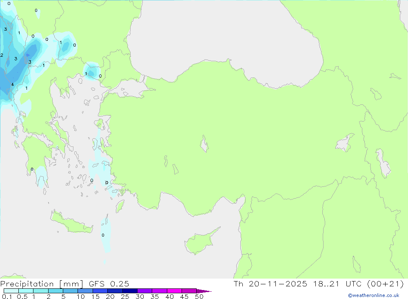
Task: Click the 25–30 mm dark navy swatch
Action: coord(130,291)
